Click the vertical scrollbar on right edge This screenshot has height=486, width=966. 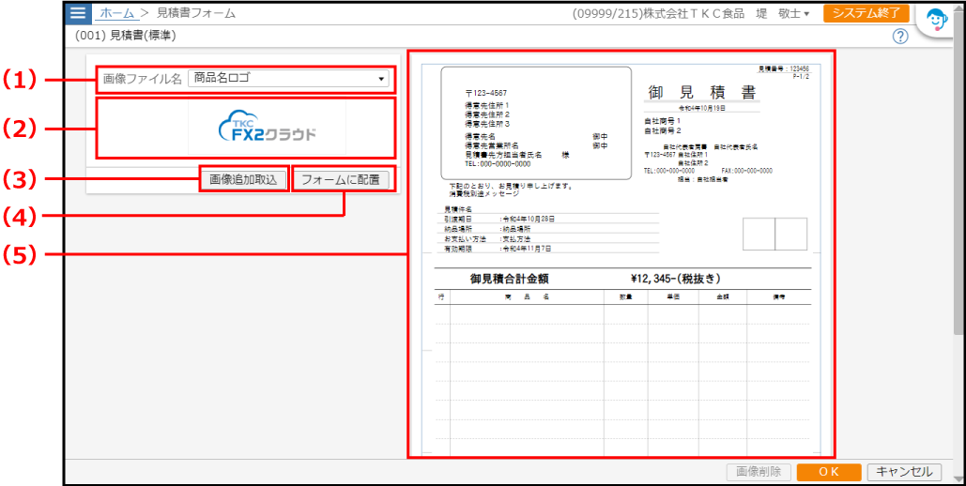958,188
